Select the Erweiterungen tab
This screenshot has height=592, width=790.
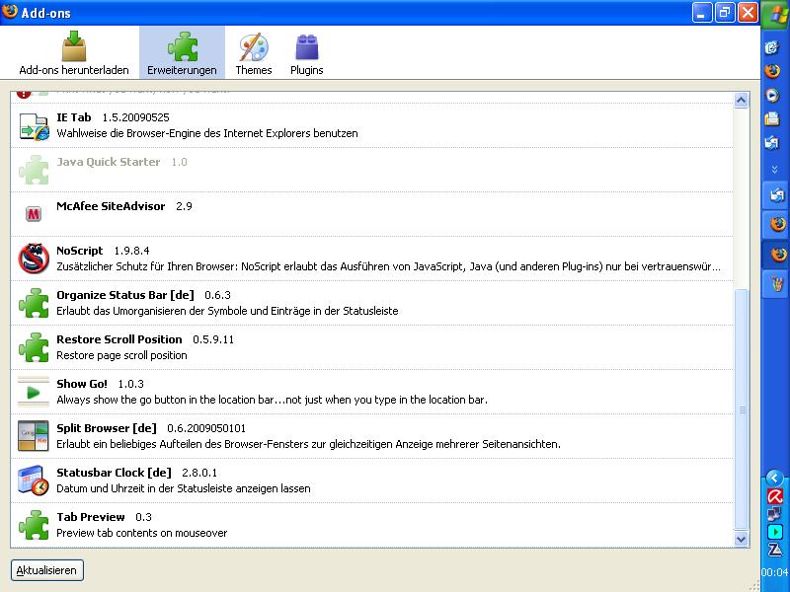(182, 53)
